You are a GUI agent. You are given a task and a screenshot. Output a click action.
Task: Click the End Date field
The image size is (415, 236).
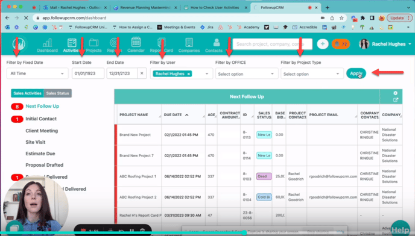tap(122, 73)
